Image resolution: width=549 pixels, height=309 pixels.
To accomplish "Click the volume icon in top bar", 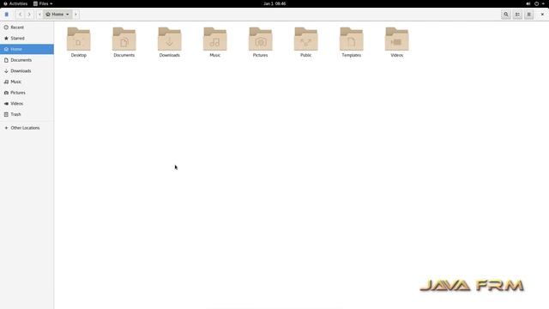I will coord(528,3).
